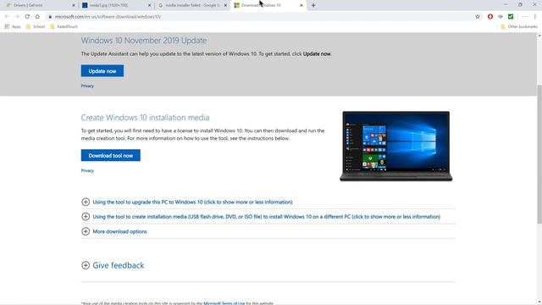Close the nvidia installer failed tab
542x305 pixels.
[x=225, y=6]
